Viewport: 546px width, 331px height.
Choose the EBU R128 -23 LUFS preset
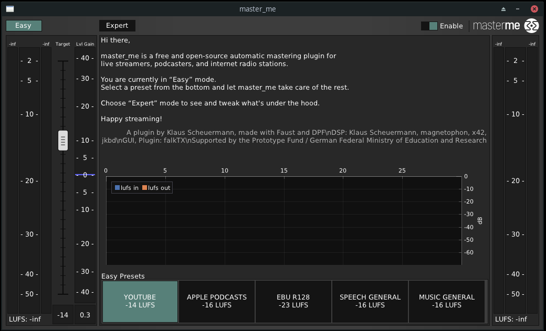click(293, 302)
